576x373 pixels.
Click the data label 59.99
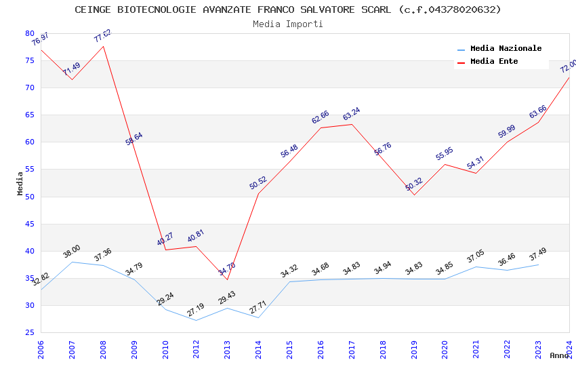507,132
